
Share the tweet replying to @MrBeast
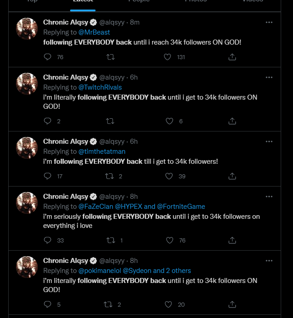click(x=232, y=57)
